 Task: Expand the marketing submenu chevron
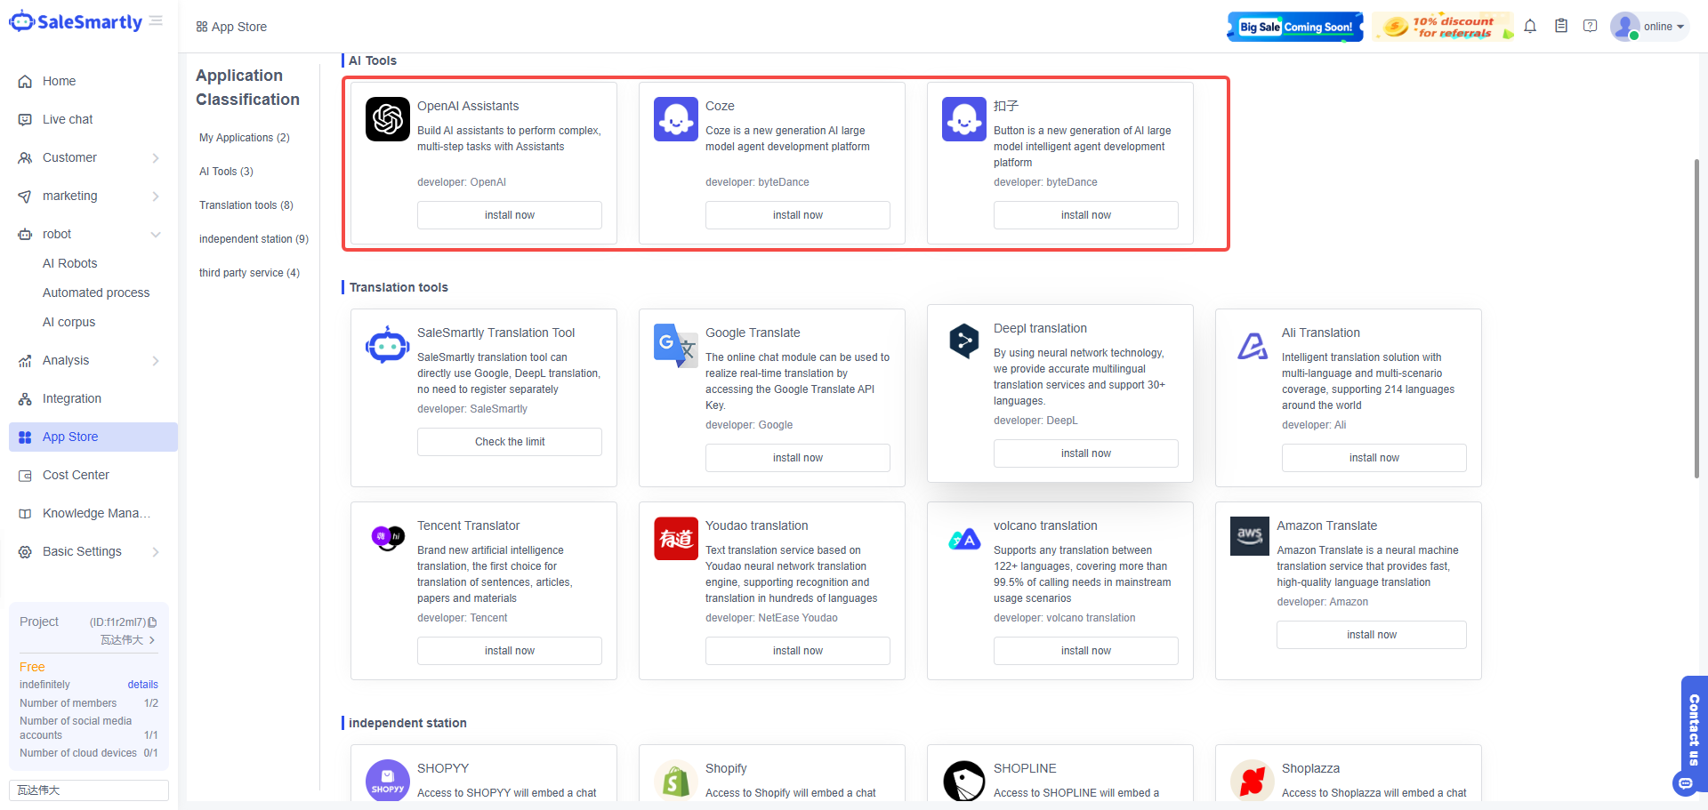[x=156, y=196]
